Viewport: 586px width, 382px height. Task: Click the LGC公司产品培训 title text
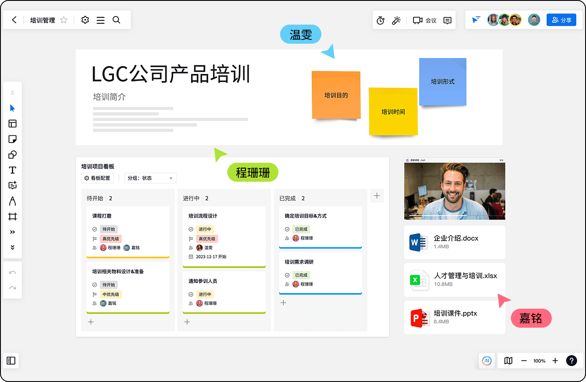pyautogui.click(x=171, y=74)
